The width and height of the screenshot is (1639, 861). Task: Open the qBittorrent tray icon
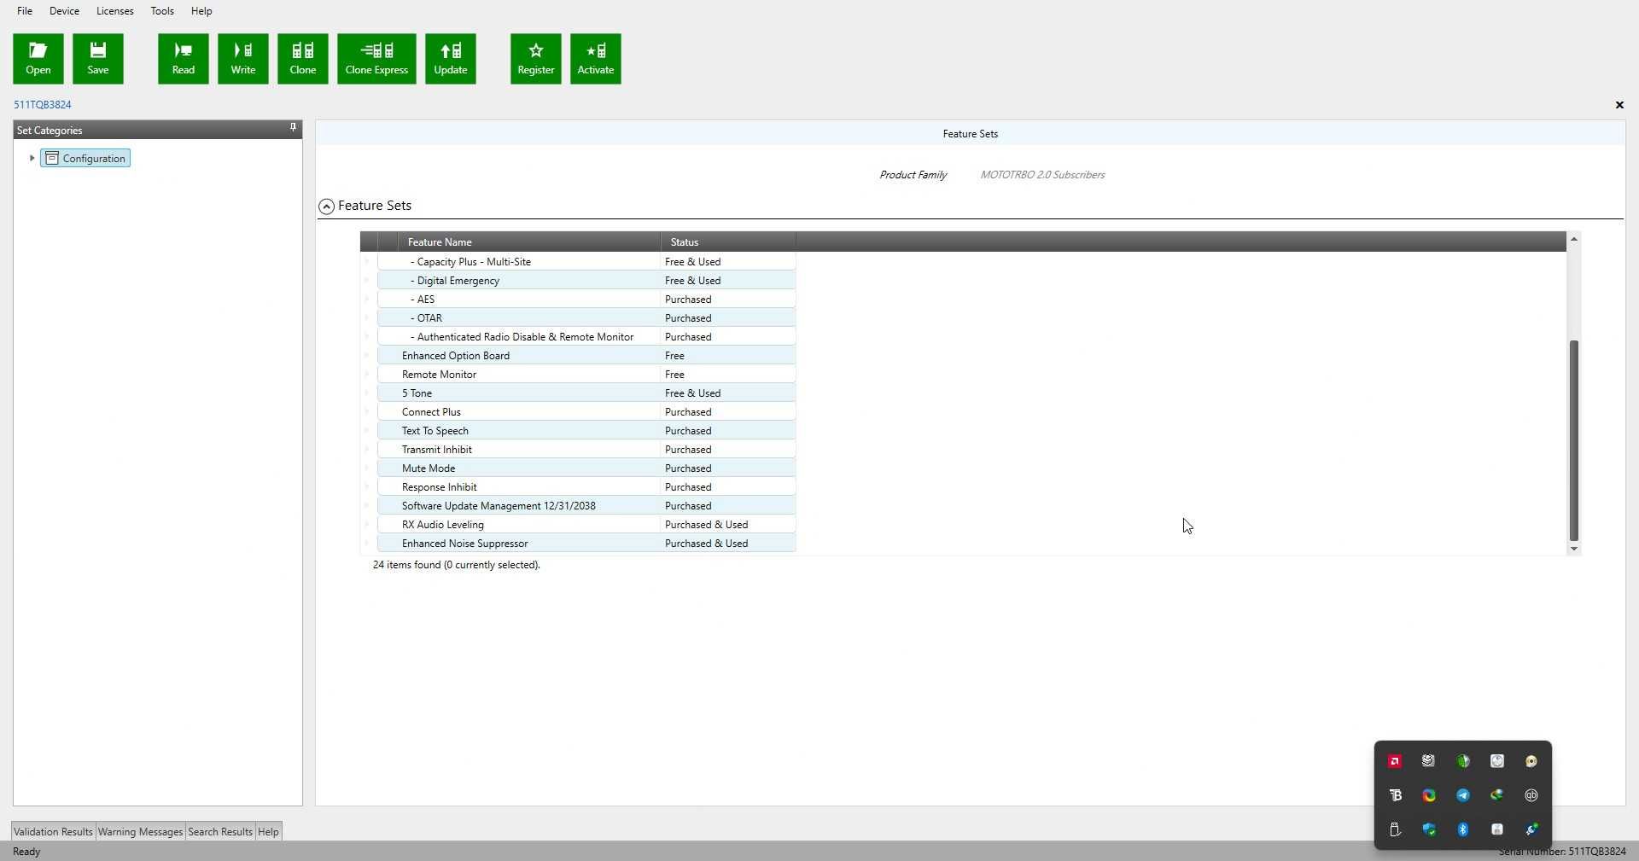(x=1531, y=795)
